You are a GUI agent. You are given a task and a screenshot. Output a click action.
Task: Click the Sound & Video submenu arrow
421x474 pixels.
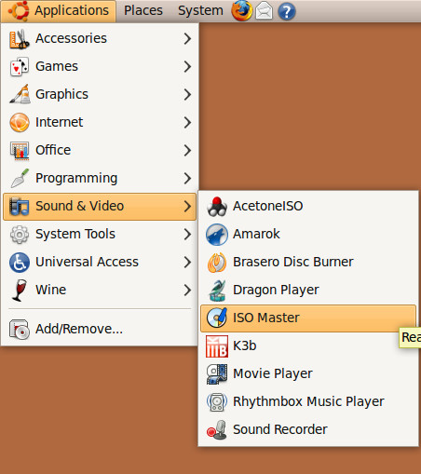pos(187,207)
